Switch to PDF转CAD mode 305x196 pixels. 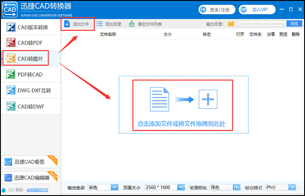31,74
